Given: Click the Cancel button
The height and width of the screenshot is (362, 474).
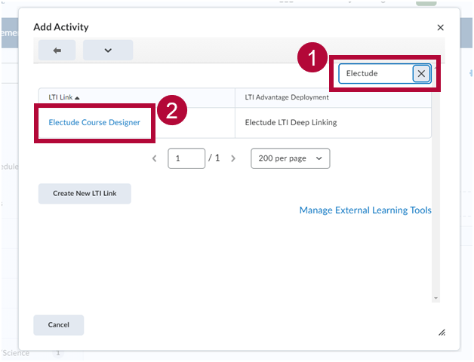Looking at the screenshot, I should tap(59, 325).
